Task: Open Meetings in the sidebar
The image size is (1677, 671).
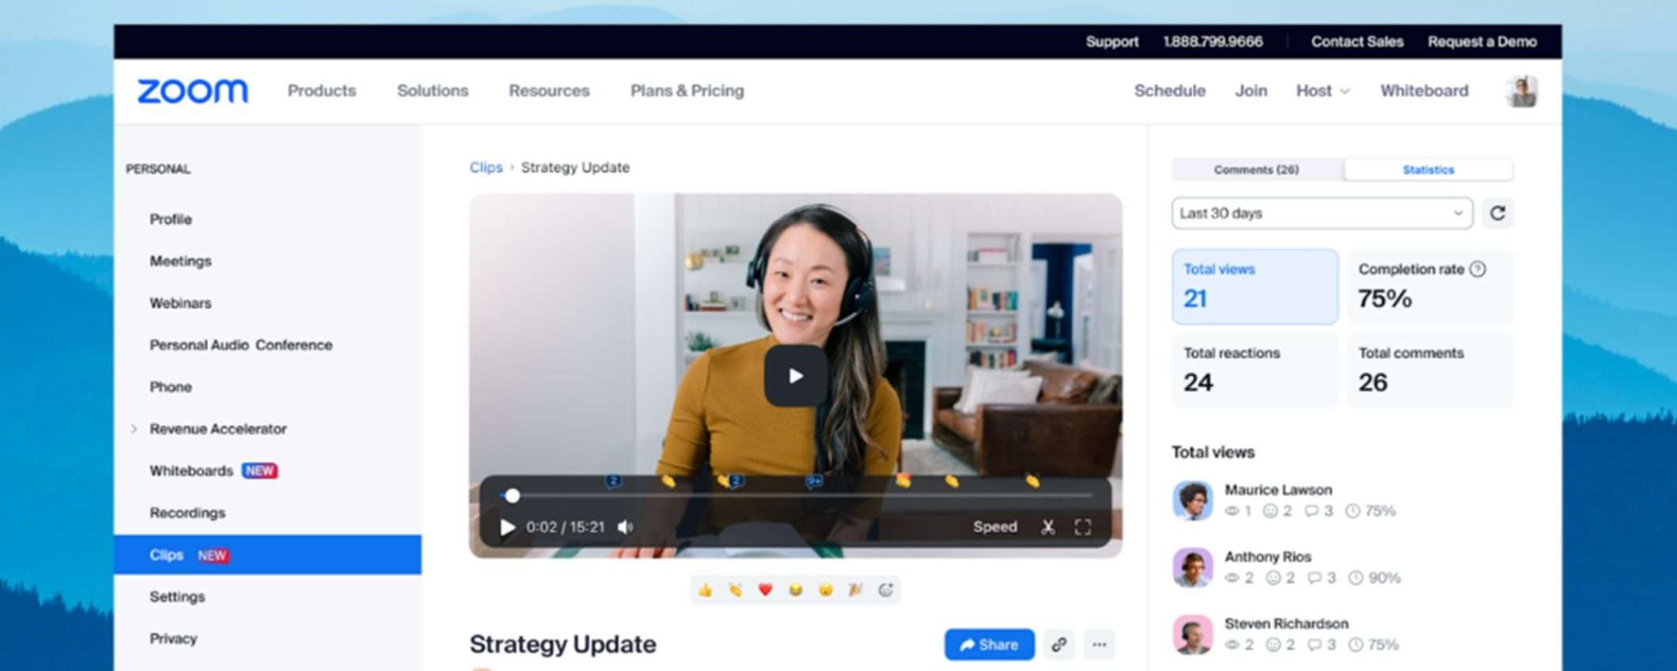Action: [x=180, y=261]
